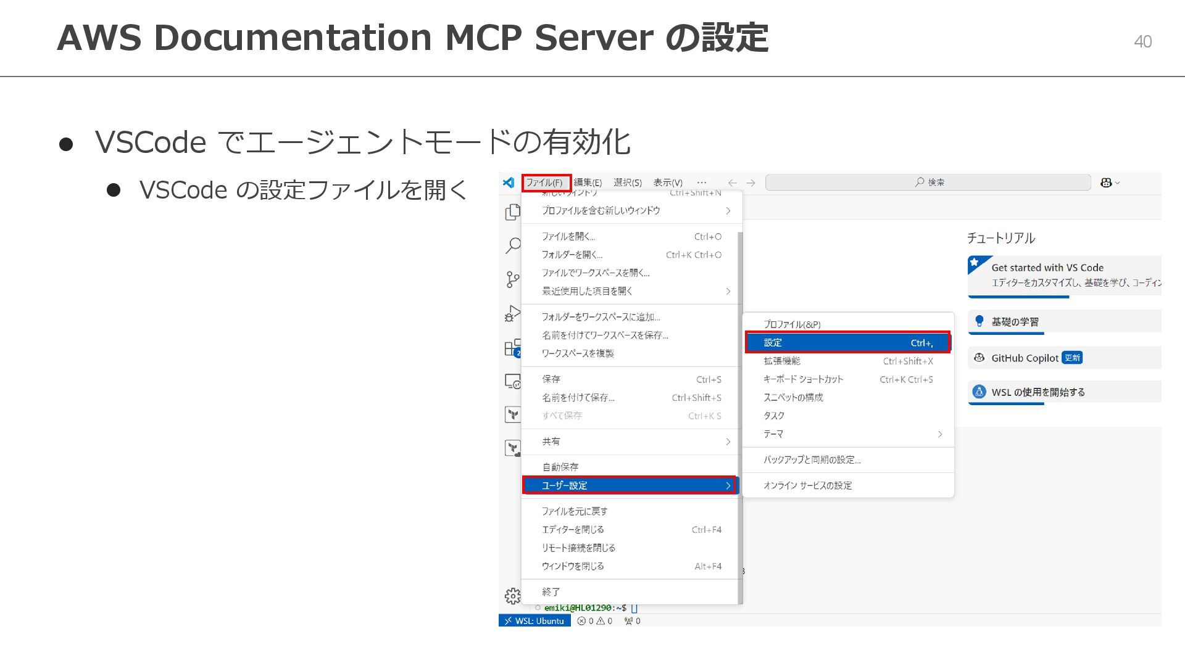Select フォルダーをワークスペースに追加...

tap(630, 317)
